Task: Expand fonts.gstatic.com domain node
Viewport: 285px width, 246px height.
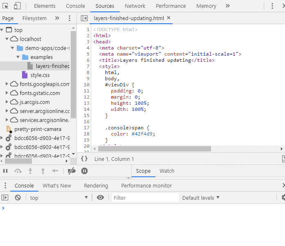Action: coord(7,93)
